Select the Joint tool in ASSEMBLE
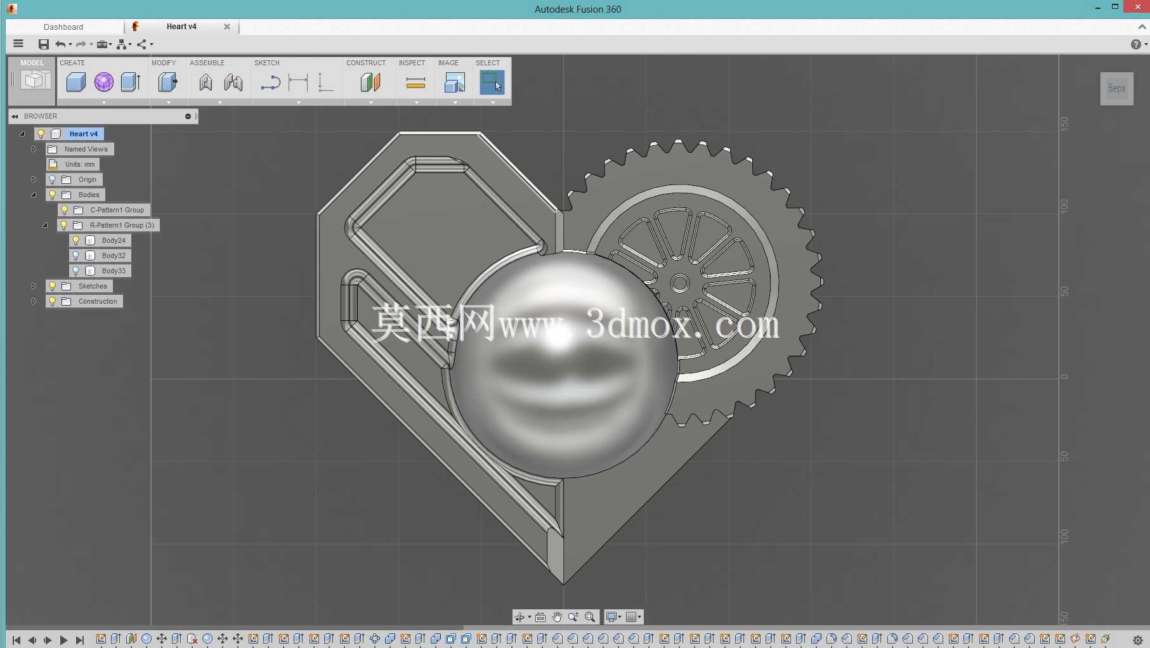Screen dimensions: 1150x648 pos(206,82)
